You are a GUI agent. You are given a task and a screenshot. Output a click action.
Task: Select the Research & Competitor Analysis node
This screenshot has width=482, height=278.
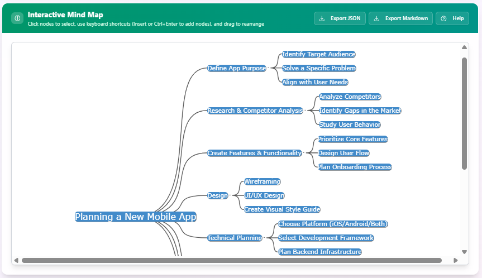coord(255,111)
